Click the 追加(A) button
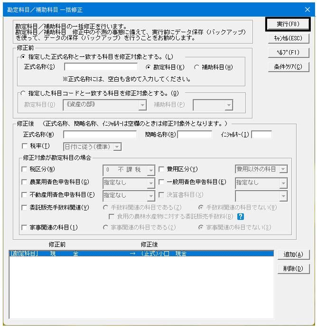The image size is (317, 328). click(x=293, y=255)
